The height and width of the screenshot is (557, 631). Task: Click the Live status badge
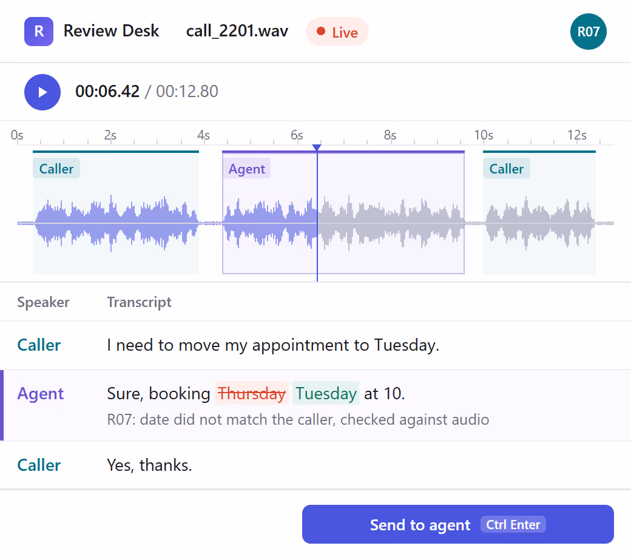(337, 32)
